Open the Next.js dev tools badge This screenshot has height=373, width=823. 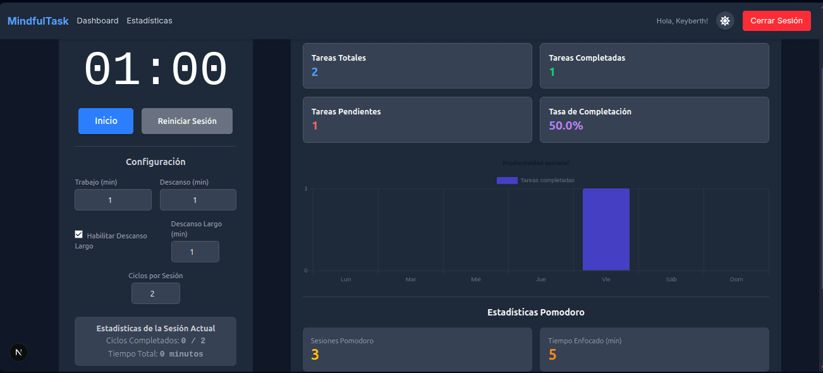pyautogui.click(x=18, y=353)
